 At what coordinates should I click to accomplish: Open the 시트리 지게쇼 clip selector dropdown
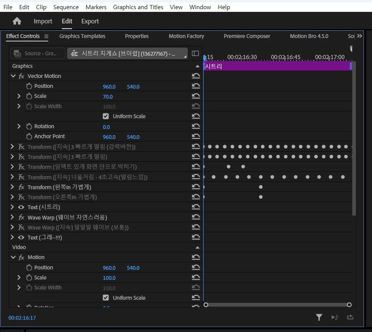[x=127, y=53]
